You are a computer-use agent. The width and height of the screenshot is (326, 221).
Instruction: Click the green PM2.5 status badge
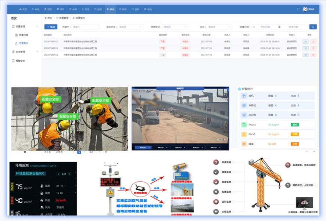pos(295,124)
